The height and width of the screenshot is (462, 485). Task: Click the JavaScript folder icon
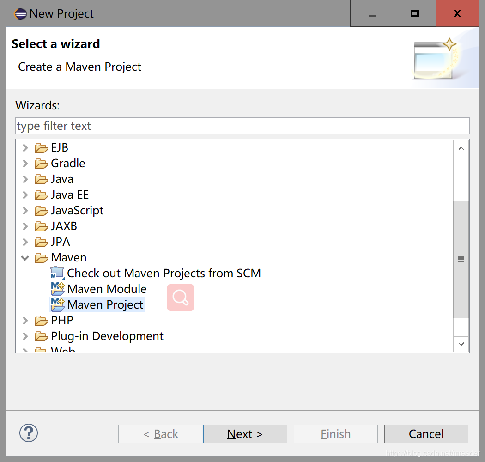click(41, 211)
